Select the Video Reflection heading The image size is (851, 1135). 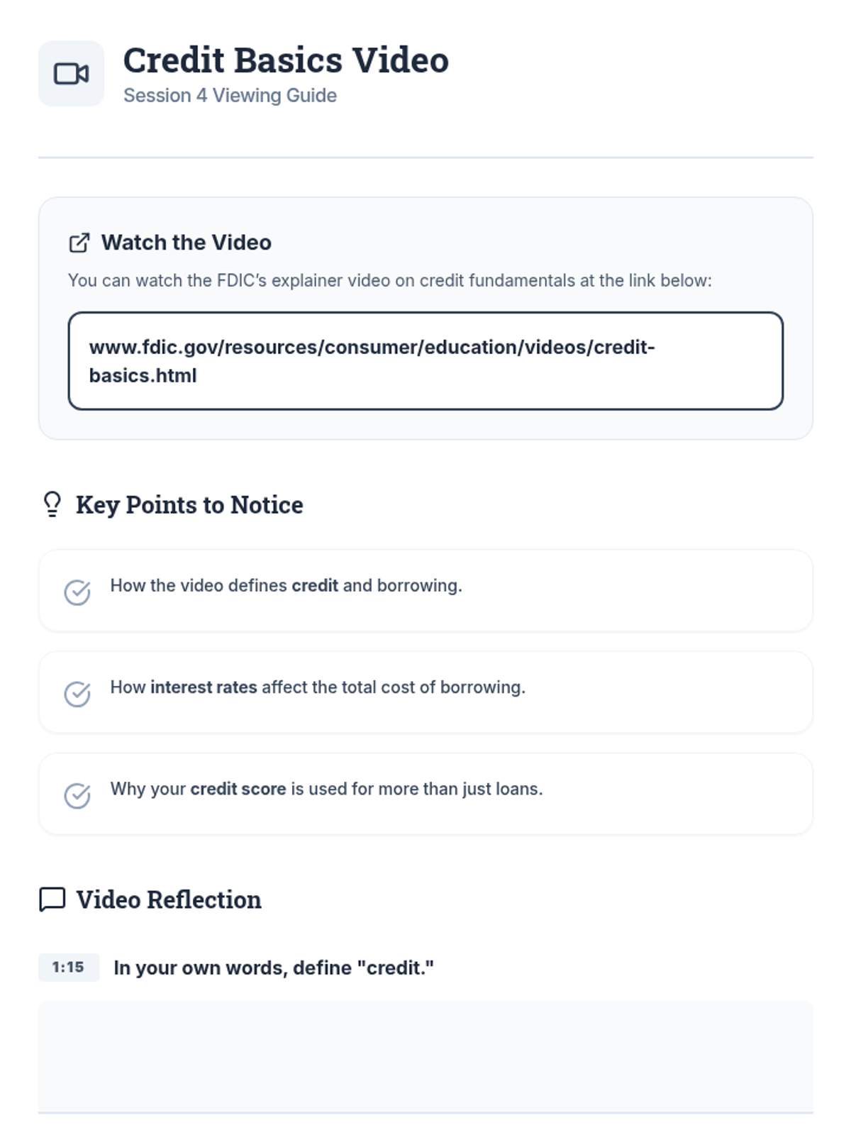point(169,899)
